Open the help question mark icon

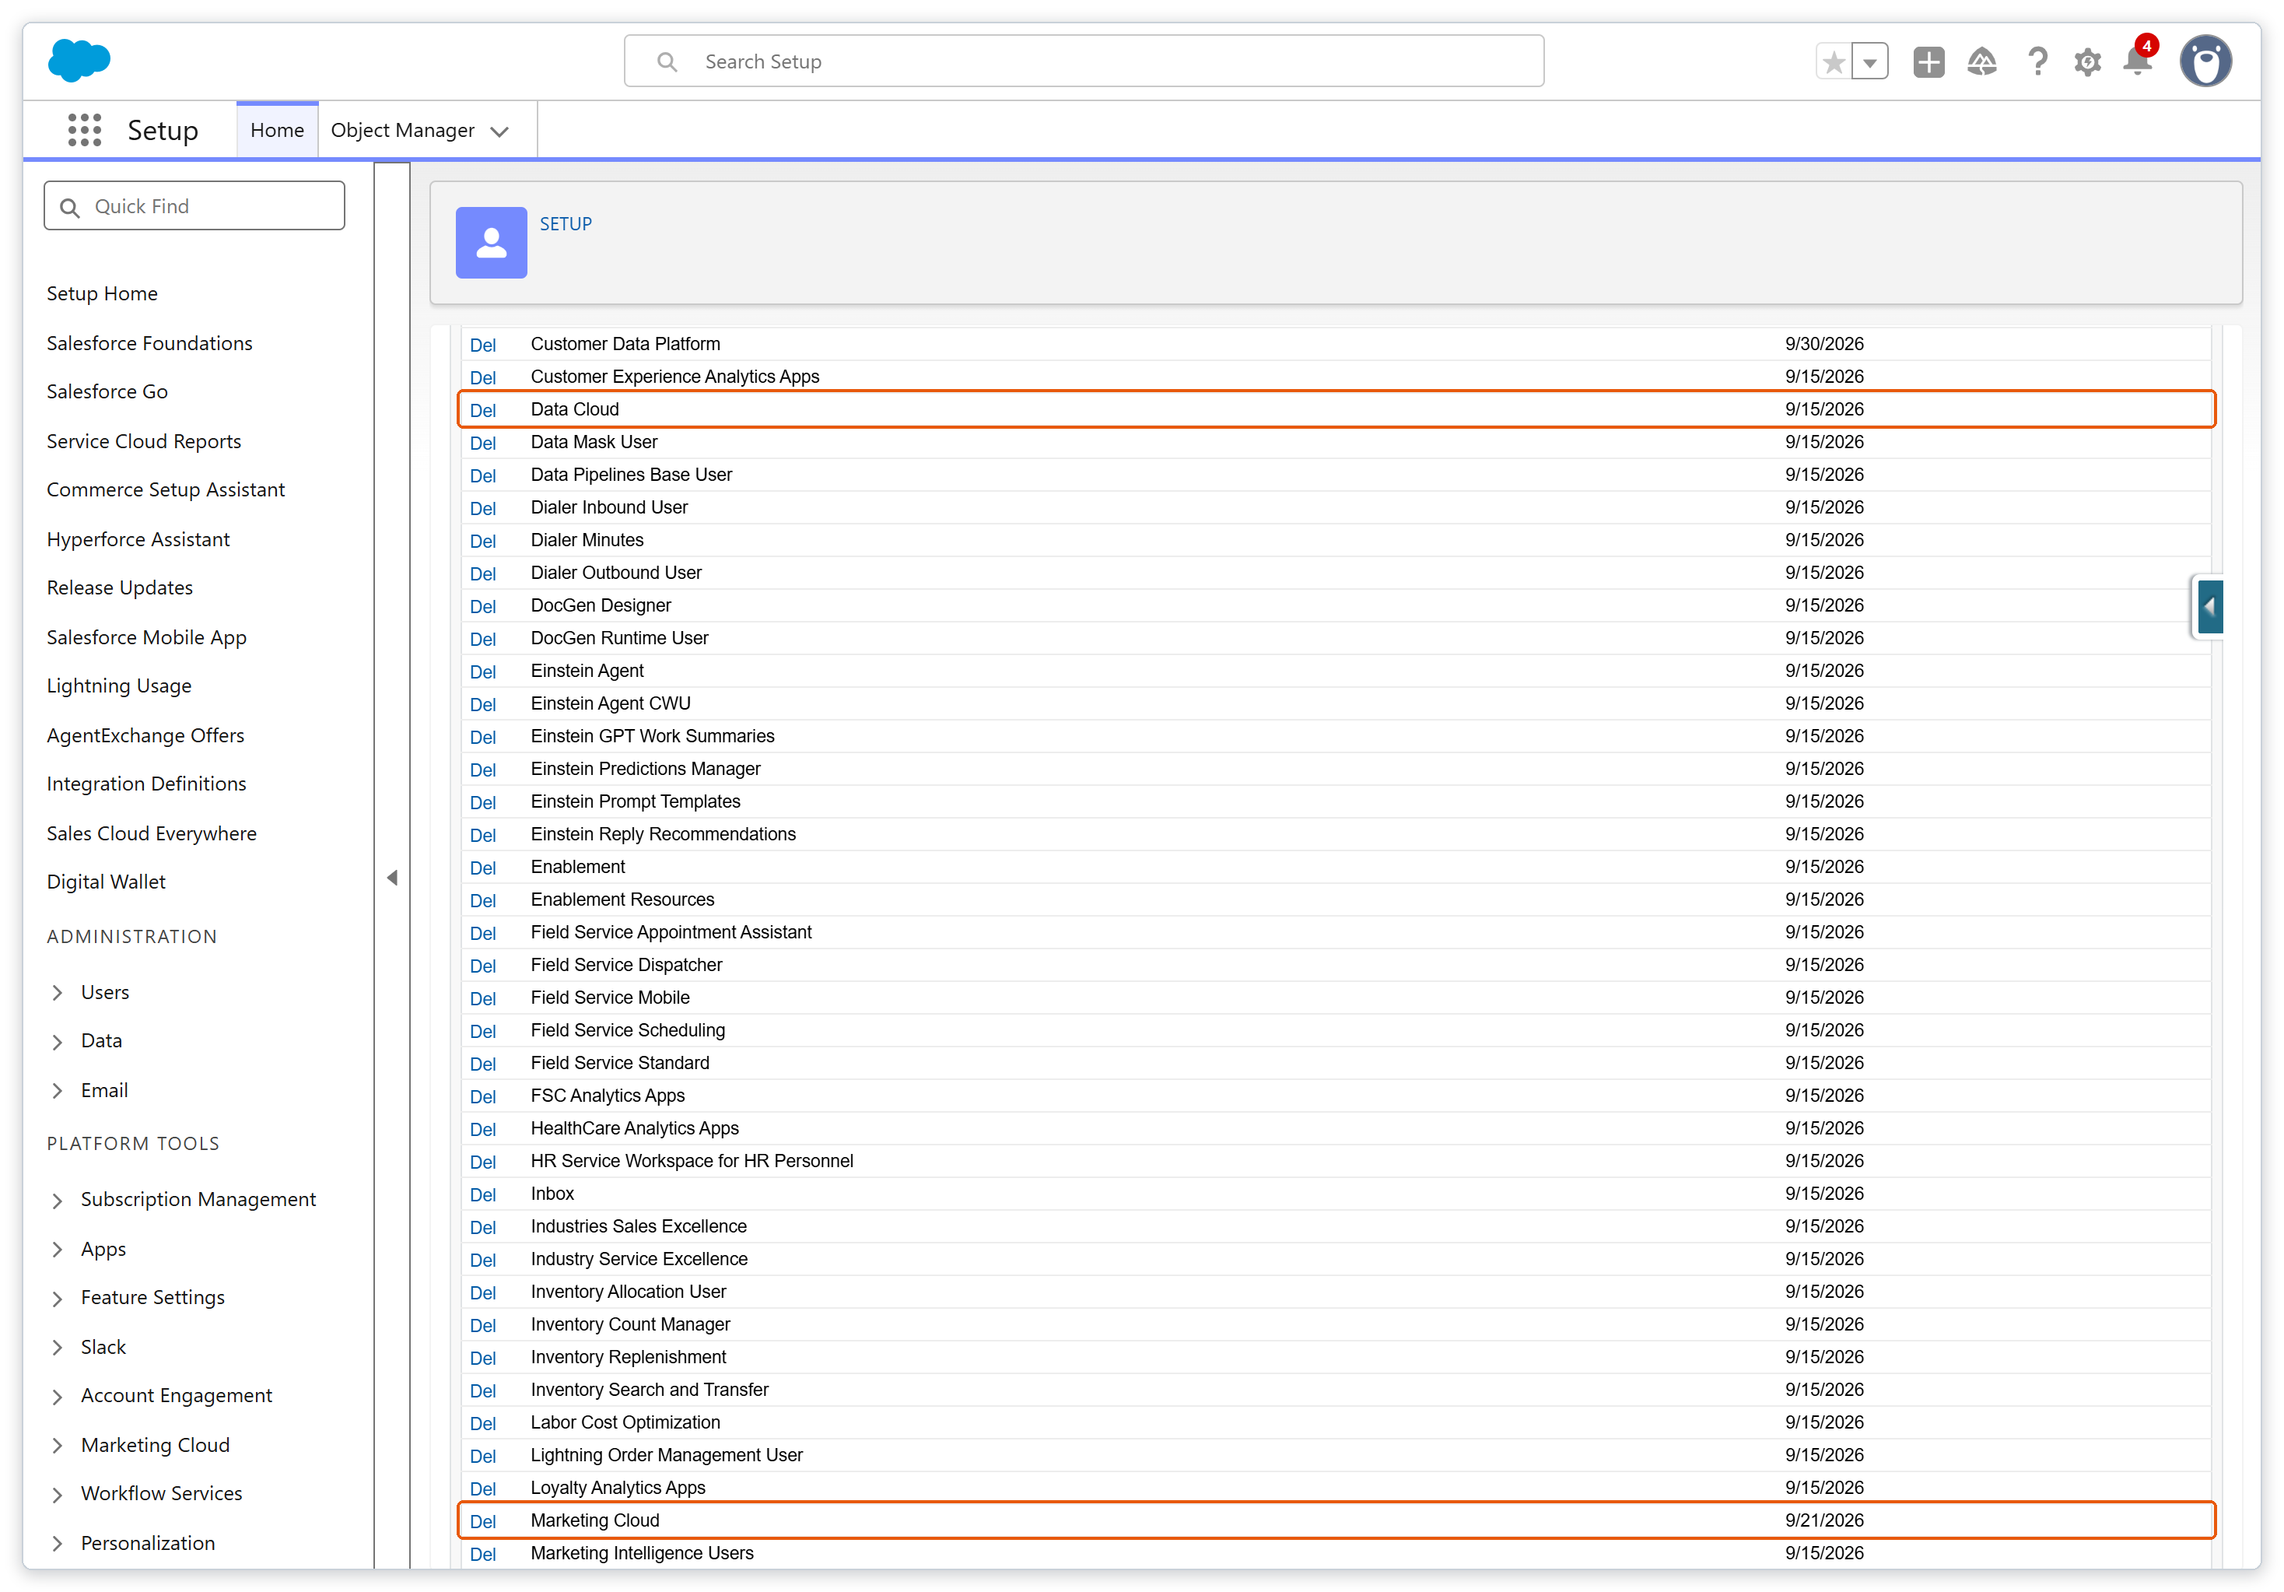(x=2037, y=61)
